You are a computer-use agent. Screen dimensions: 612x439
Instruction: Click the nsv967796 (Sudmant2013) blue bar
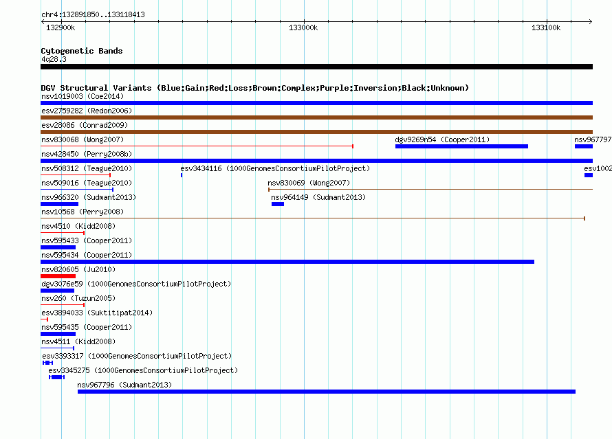click(x=327, y=392)
